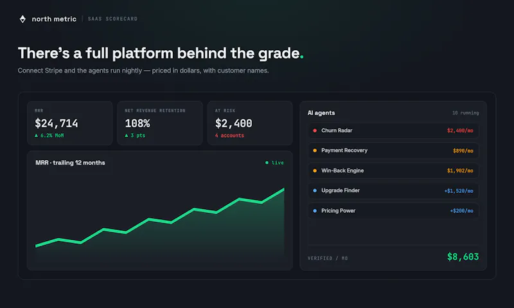
Task: Click the red dot beside Churn Radar
Action: click(315, 131)
